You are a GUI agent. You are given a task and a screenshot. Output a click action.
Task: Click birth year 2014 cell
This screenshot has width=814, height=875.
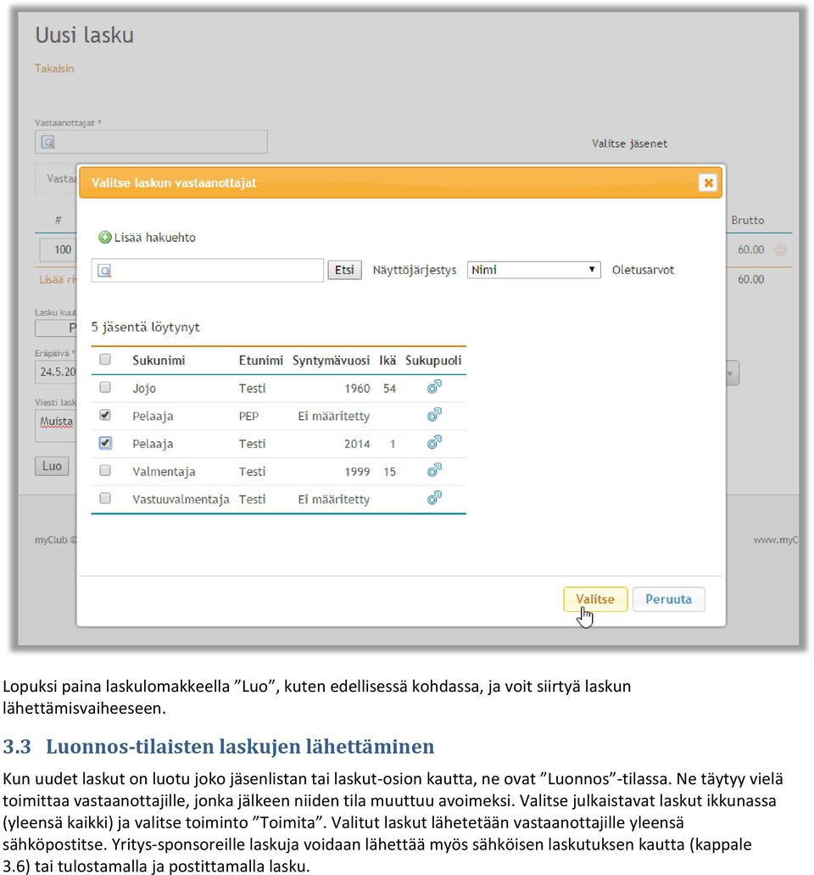point(357,444)
